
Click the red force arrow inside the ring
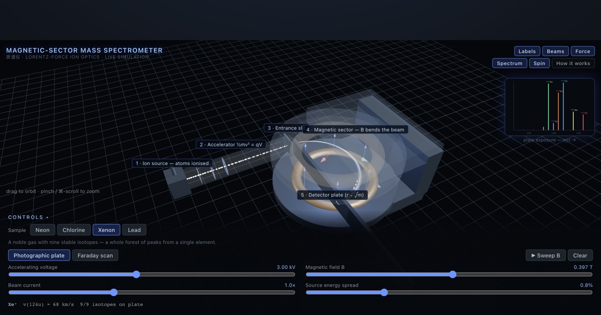click(323, 159)
